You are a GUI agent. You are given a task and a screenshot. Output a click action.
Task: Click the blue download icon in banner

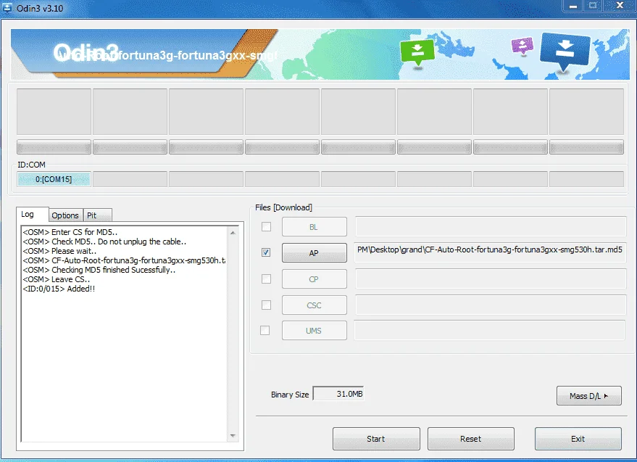[565, 51]
